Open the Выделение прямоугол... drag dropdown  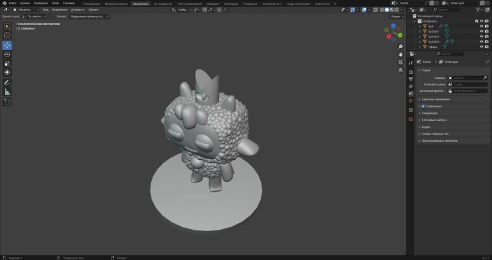(89, 17)
